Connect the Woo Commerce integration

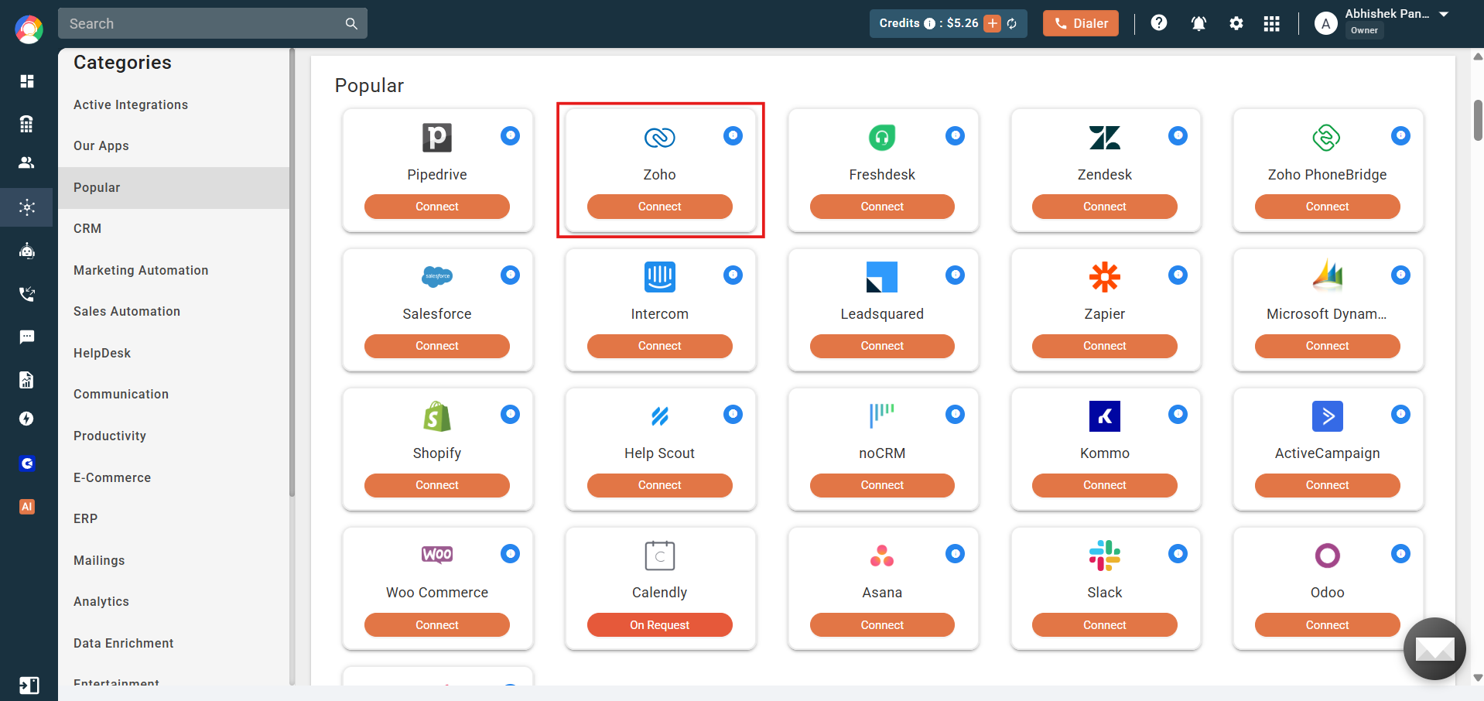(x=437, y=625)
